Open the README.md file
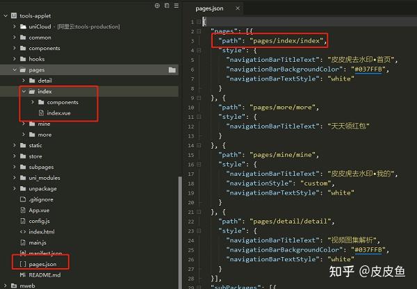This screenshot has width=417, height=289. tap(44, 275)
